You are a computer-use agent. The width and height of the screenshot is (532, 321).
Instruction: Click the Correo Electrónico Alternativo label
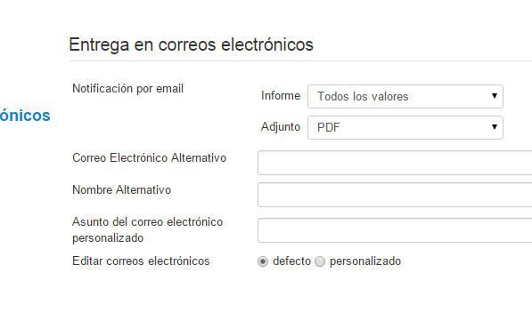click(x=150, y=157)
